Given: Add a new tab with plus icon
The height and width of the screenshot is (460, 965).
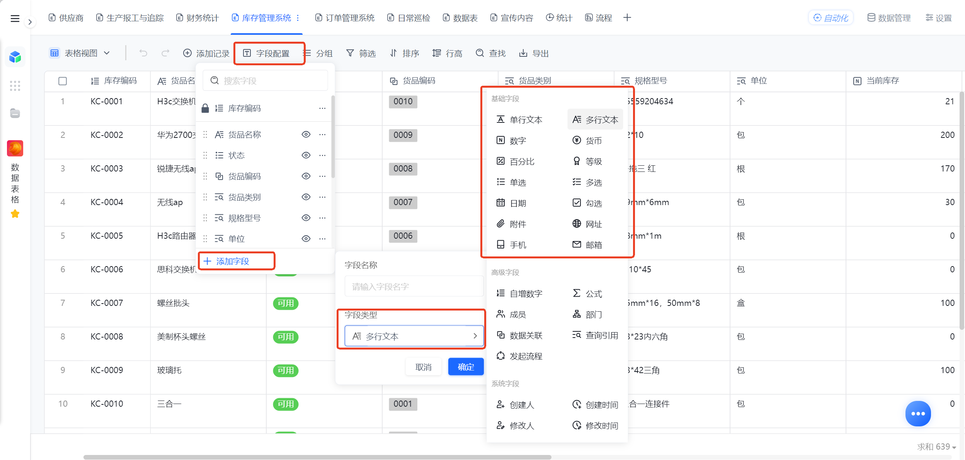Looking at the screenshot, I should click(x=627, y=18).
